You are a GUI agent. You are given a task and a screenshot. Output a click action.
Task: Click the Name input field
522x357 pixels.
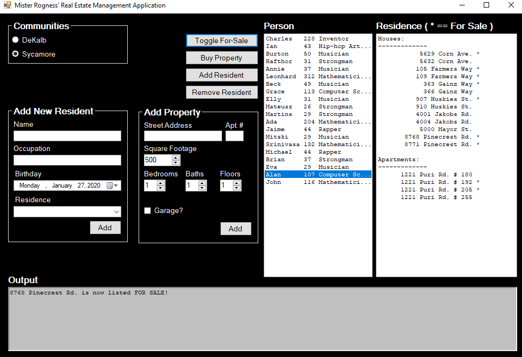[67, 136]
